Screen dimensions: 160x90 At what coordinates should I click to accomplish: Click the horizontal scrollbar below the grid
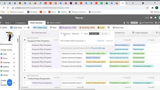[x=58, y=89]
